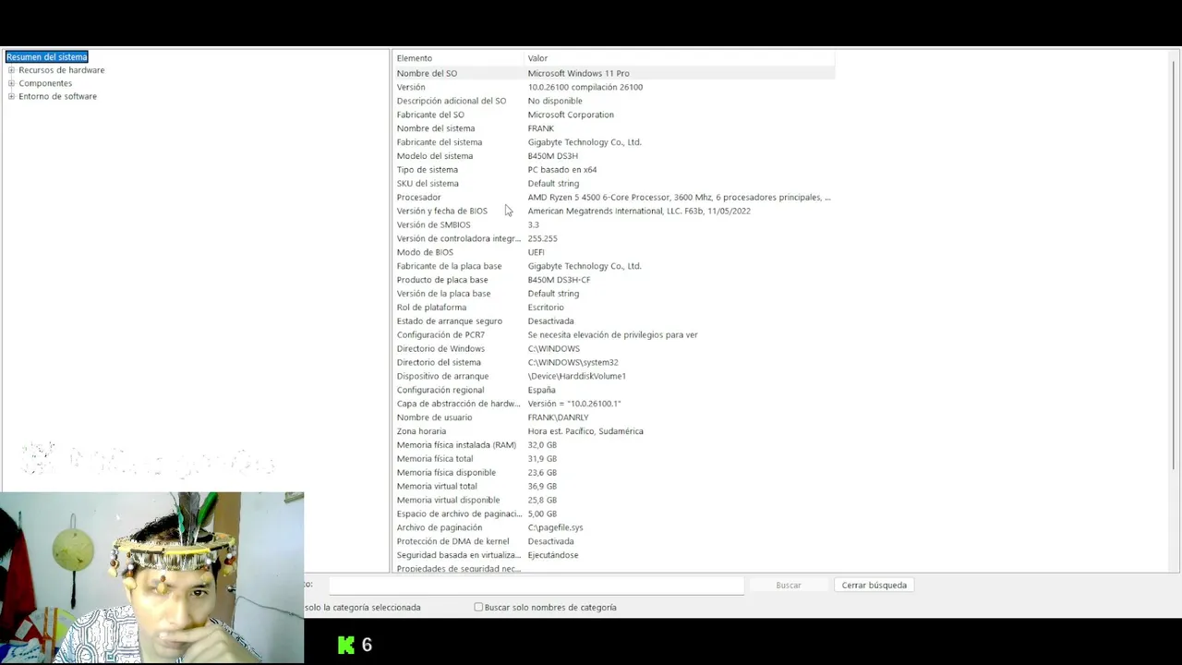Select Resumen del sistema tree node
This screenshot has width=1182, height=665.
tap(47, 57)
